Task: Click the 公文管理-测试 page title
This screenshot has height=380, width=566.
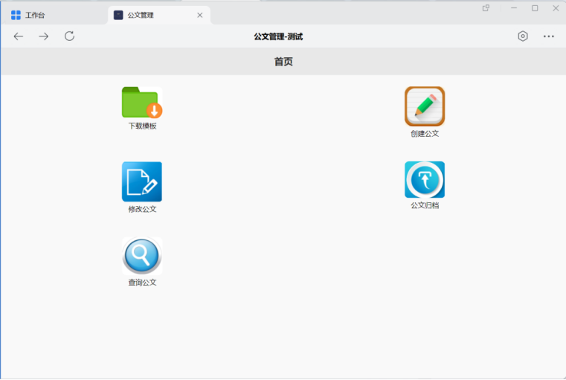Action: [x=278, y=36]
